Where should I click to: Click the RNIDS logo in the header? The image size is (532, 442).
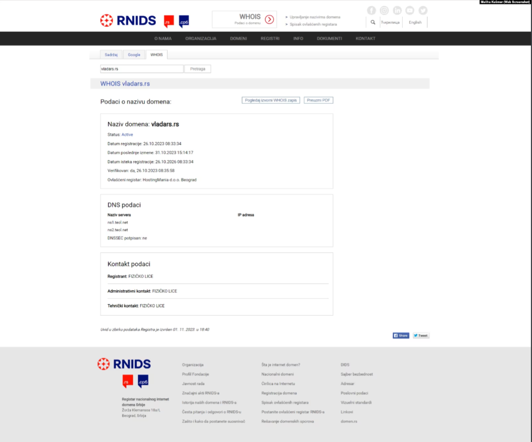128,20
